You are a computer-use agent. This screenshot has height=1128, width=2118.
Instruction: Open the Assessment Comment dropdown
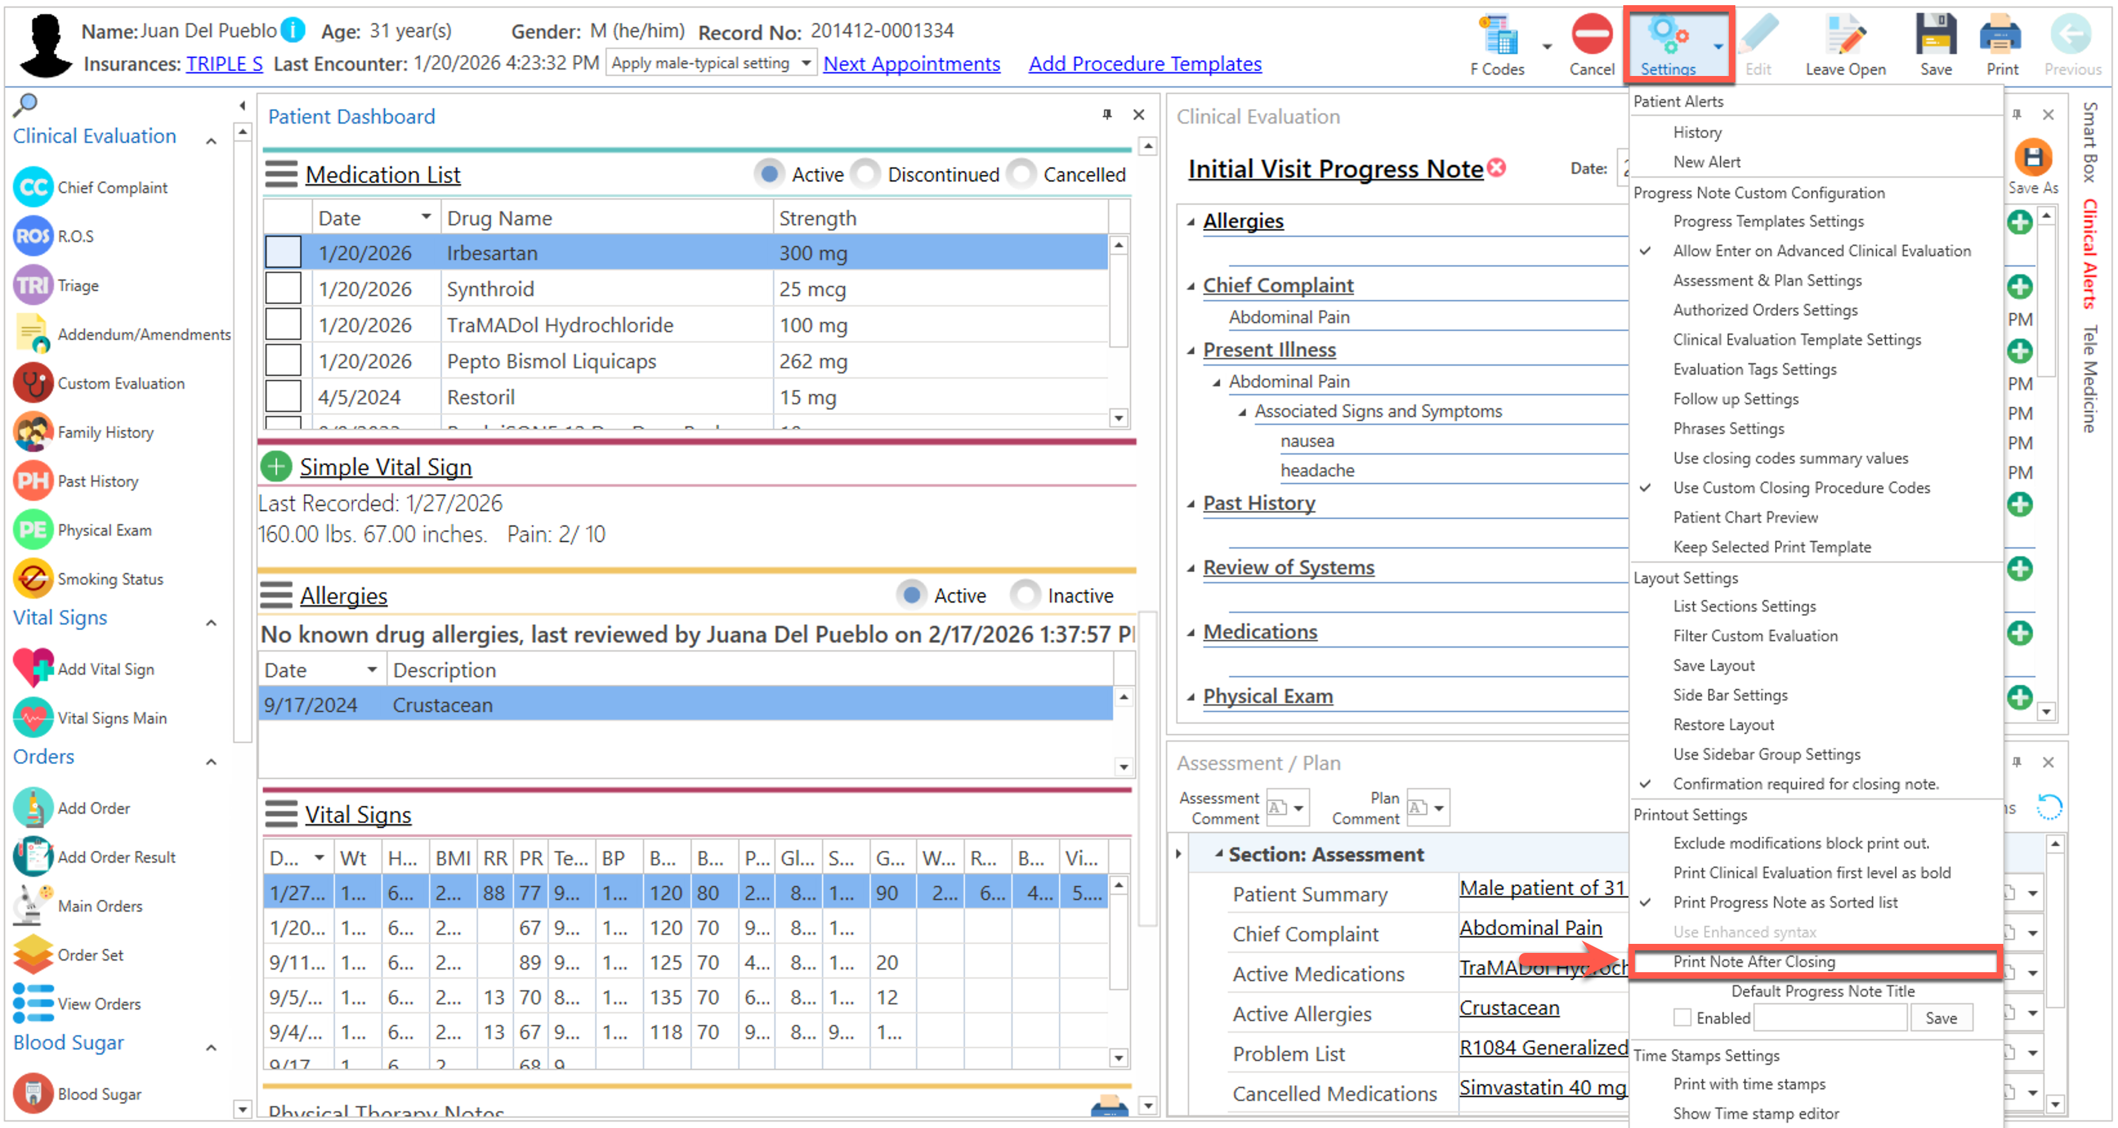coord(1297,807)
